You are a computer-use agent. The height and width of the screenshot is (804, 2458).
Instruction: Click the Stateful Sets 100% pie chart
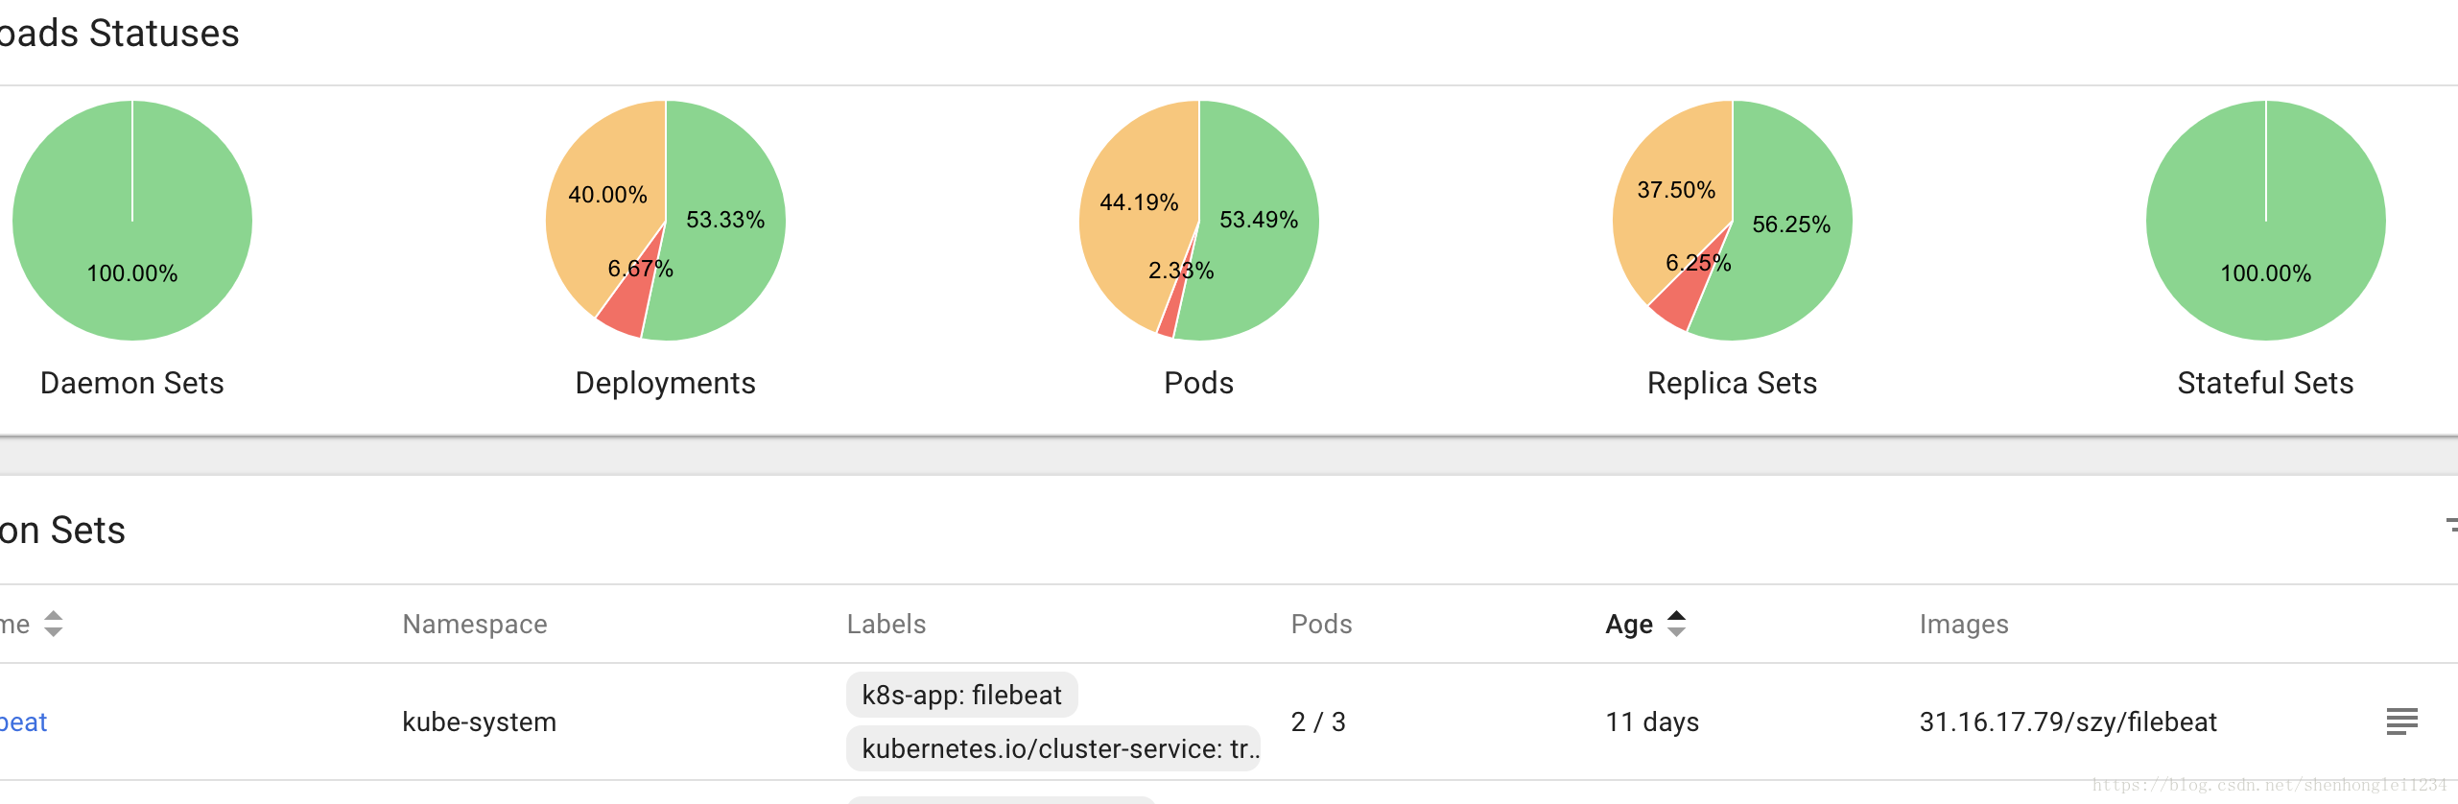(2265, 221)
